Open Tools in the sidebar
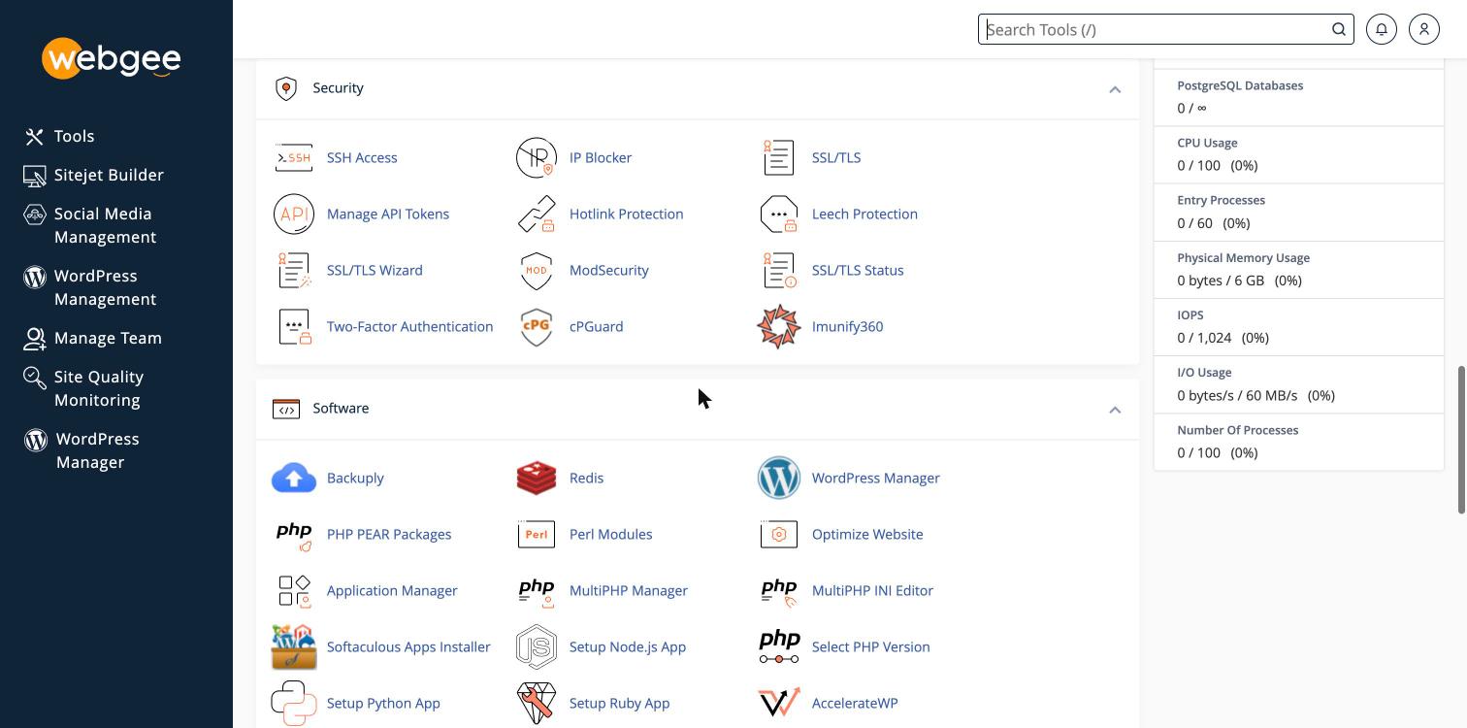Viewport: 1467px width, 728px height. (x=59, y=136)
